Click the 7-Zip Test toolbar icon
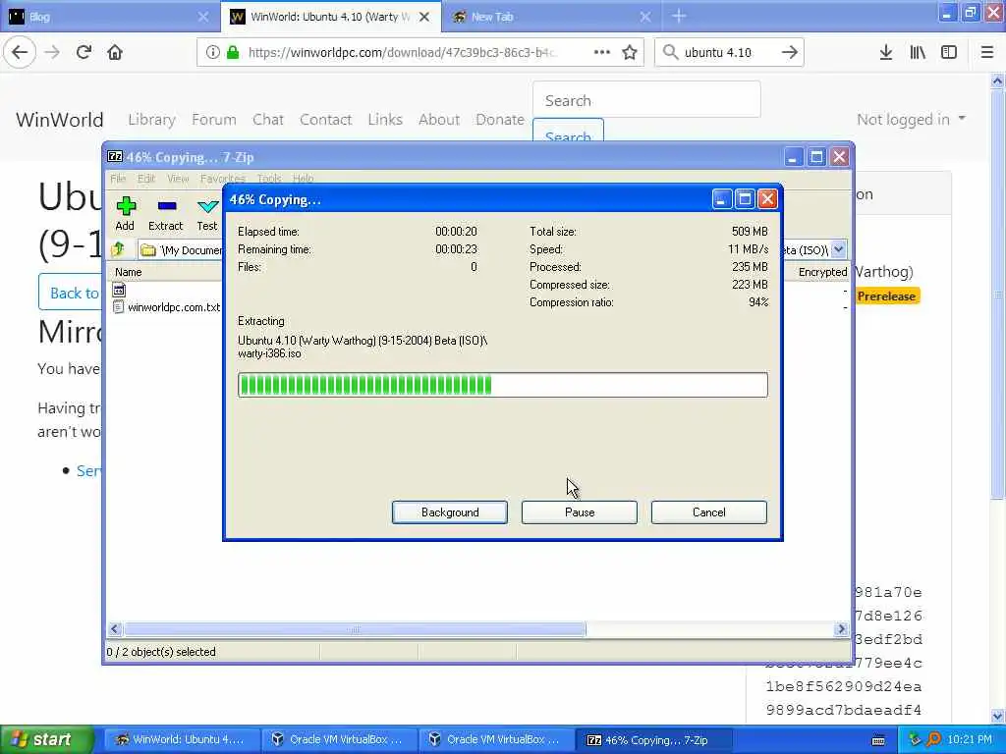Image resolution: width=1006 pixels, height=754 pixels. 207,214
